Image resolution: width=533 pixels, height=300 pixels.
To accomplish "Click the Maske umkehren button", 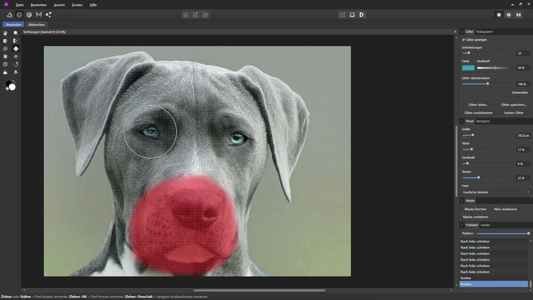I will tap(476, 217).
